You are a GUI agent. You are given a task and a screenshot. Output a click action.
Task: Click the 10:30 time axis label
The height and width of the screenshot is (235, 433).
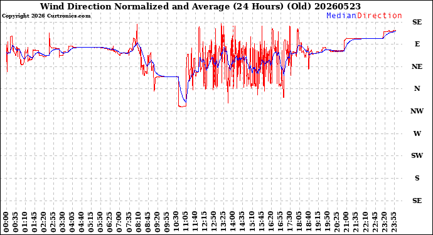[176, 222]
